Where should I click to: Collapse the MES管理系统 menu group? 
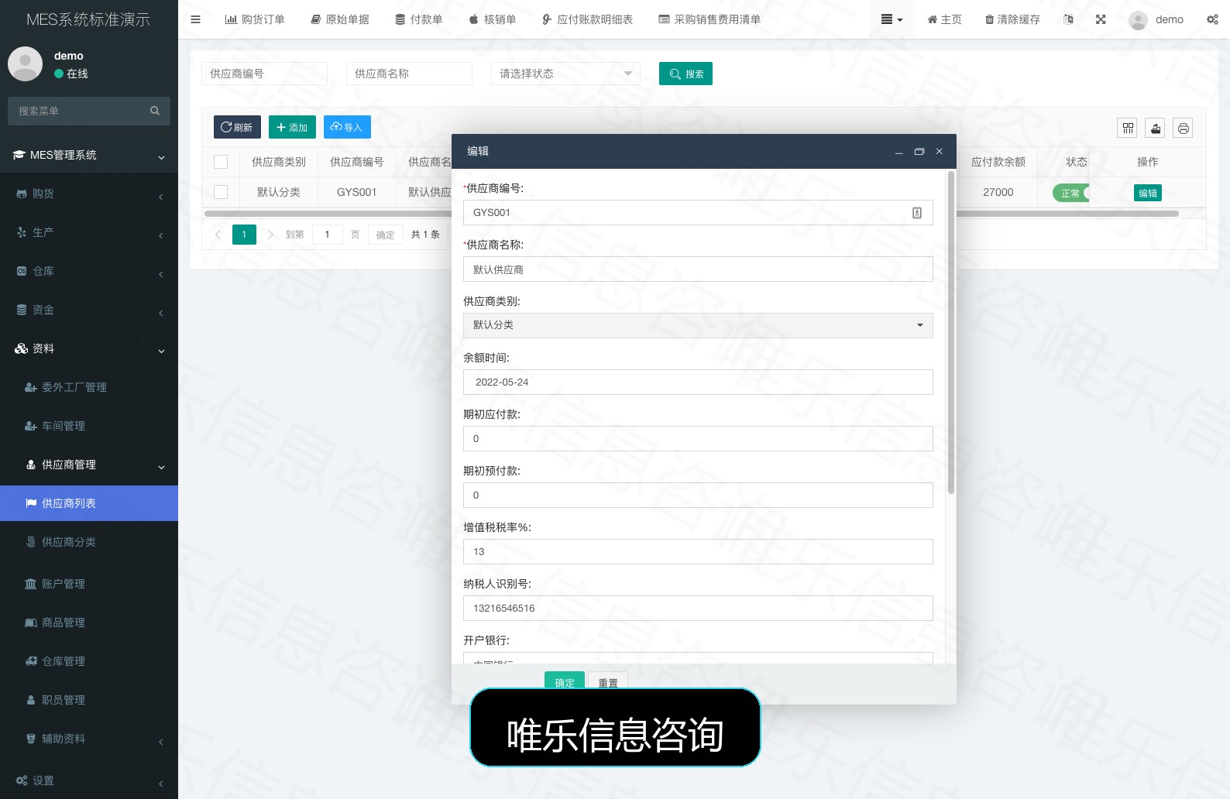pos(89,155)
